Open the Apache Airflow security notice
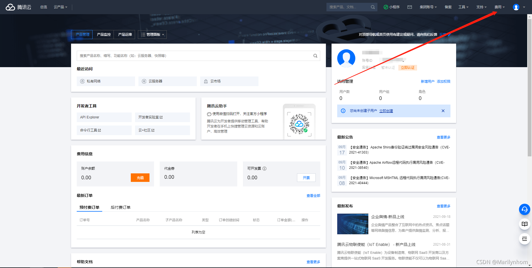This screenshot has width=532, height=268. tap(397, 165)
